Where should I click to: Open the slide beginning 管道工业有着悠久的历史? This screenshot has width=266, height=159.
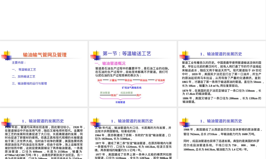(x=222, y=74)
